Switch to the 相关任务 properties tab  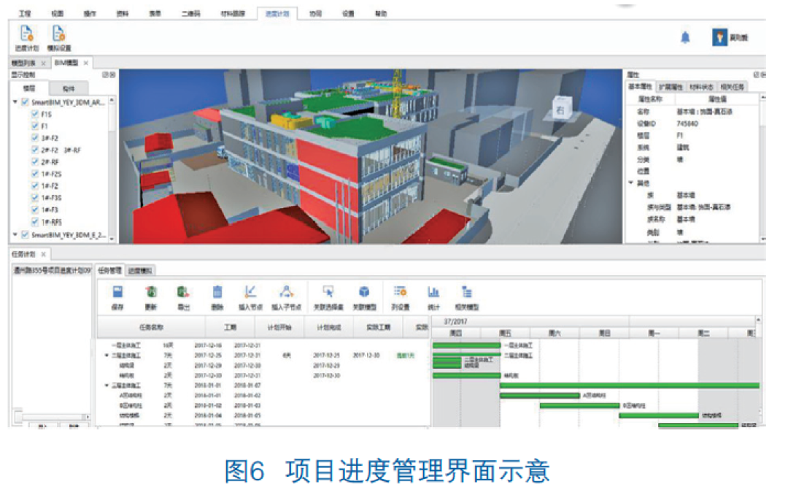pyautogui.click(x=733, y=87)
